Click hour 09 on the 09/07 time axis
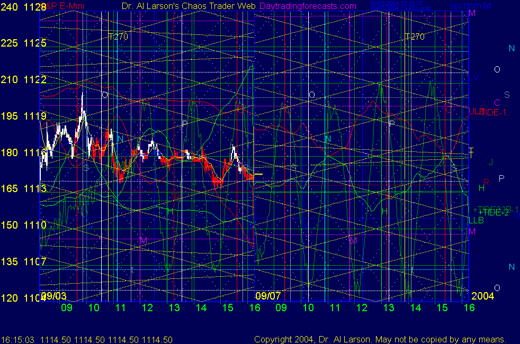Screen dimensions: 520x344 coord(281,307)
